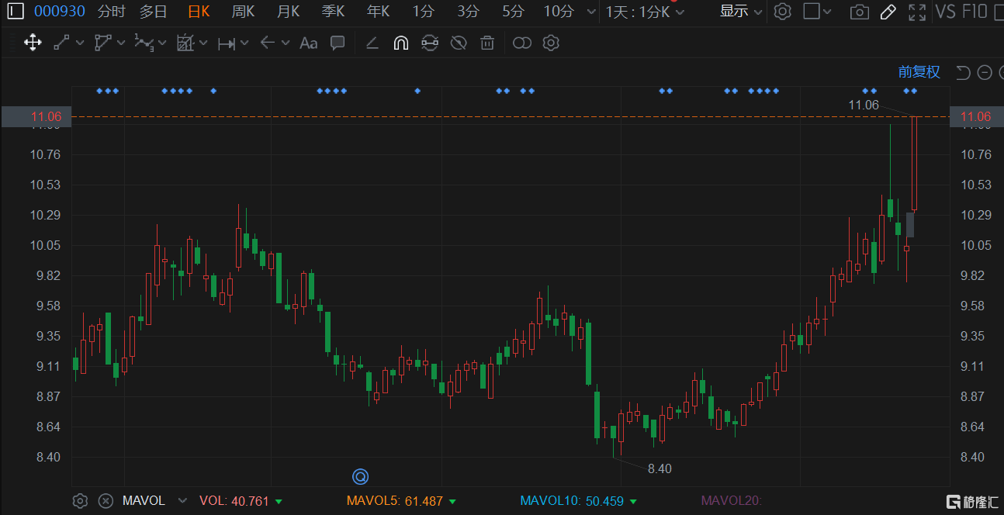Switch to 分时 intraday tab

pos(111,12)
